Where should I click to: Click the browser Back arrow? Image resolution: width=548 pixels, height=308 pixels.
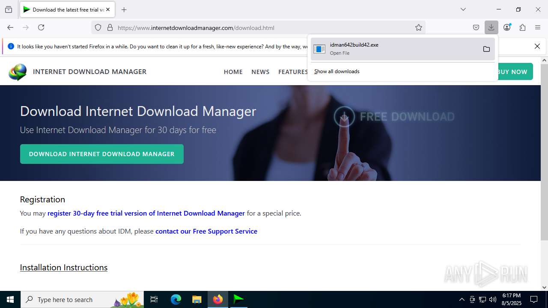(x=10, y=27)
